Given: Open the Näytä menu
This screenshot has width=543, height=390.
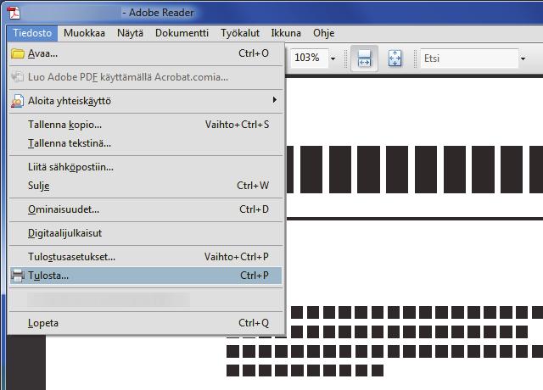Looking at the screenshot, I should [130, 33].
